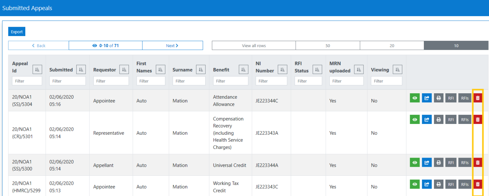This screenshot has height=196, width=489.
Task: Click the 0-10 of 71 page indicator
Action: coord(106,45)
